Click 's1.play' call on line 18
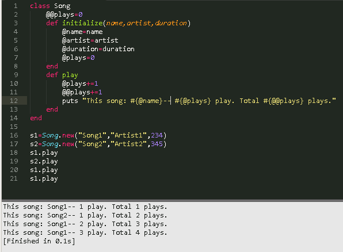 pyautogui.click(x=44, y=152)
